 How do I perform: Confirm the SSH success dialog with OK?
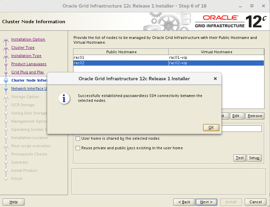(211, 127)
